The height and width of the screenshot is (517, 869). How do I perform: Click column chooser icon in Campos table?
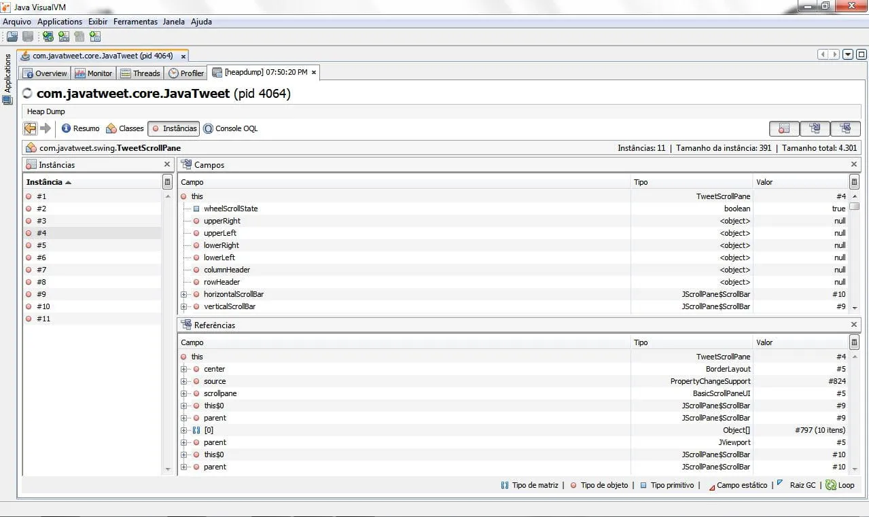[x=854, y=182]
